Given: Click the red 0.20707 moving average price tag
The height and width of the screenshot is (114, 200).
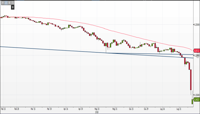Looking at the screenshot, I should pyautogui.click(x=197, y=50).
